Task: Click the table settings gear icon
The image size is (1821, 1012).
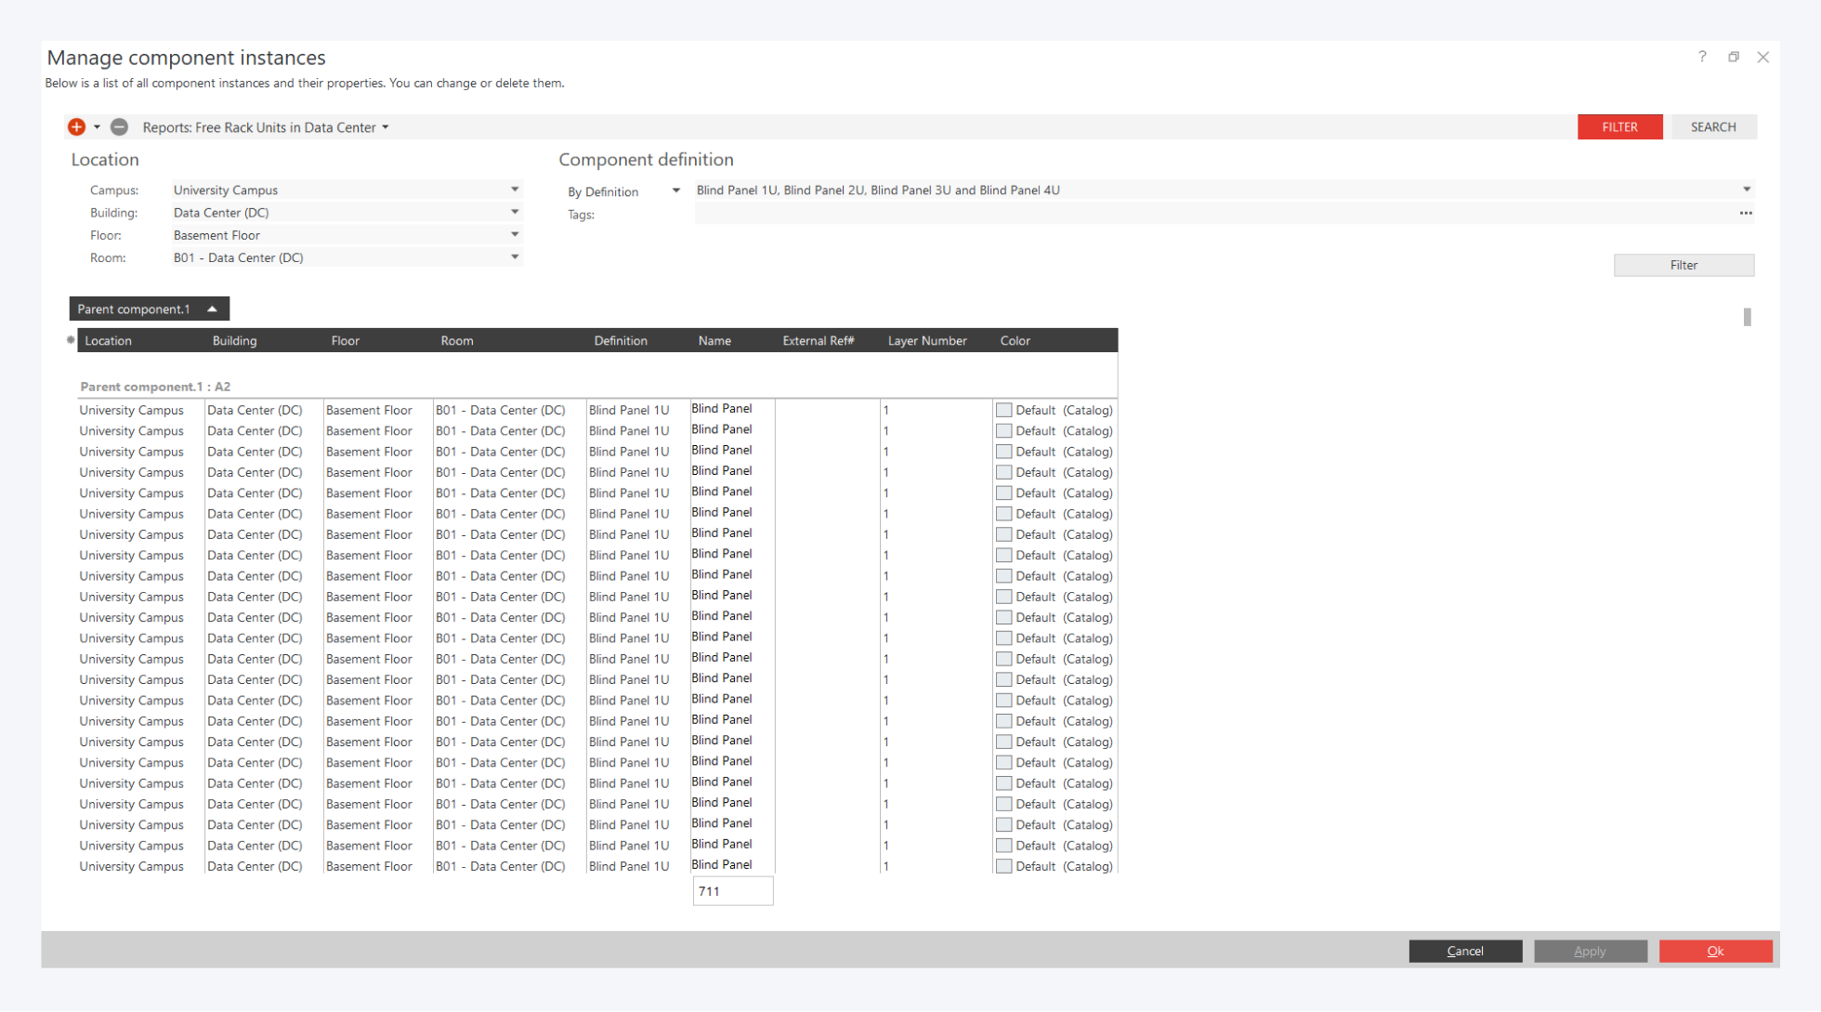Action: pos(71,340)
